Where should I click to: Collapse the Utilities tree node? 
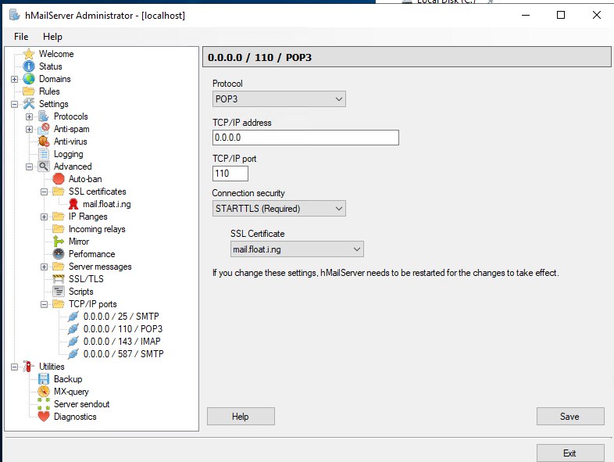tap(15, 367)
